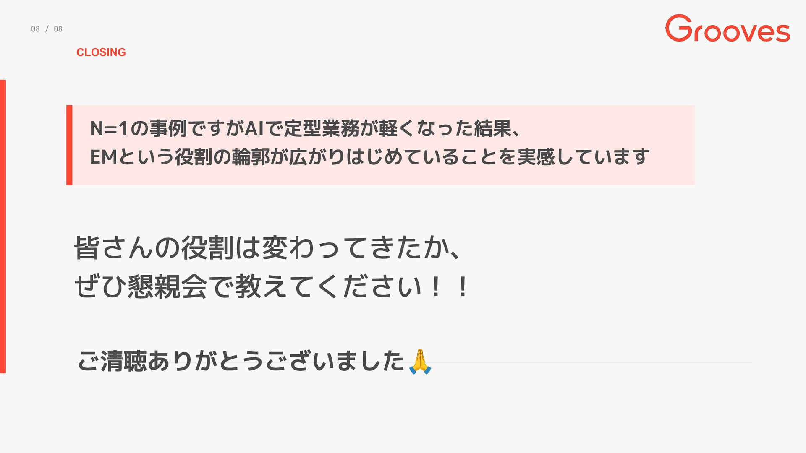Click the tall red bar at left edge
Image resolution: width=806 pixels, height=453 pixels.
click(x=3, y=226)
